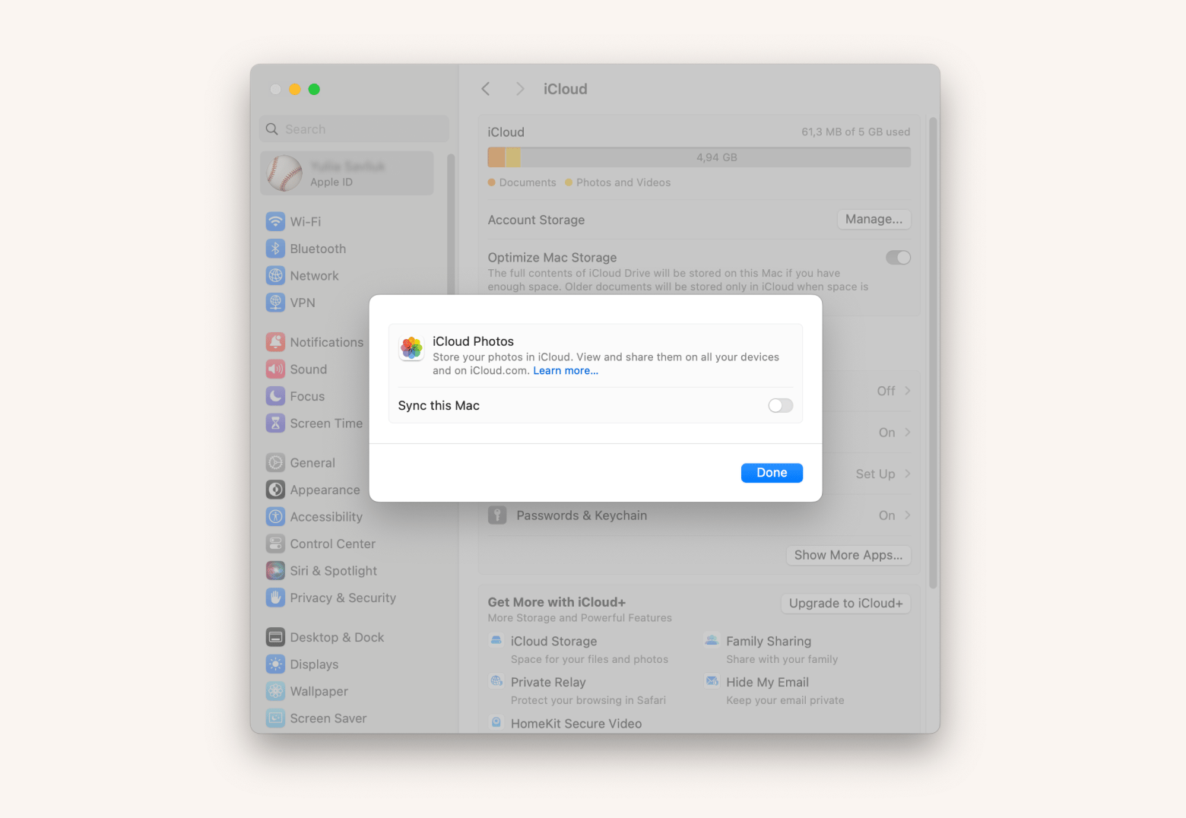The image size is (1186, 818).
Task: Click the Privacy & Security hand icon
Action: [x=275, y=598]
